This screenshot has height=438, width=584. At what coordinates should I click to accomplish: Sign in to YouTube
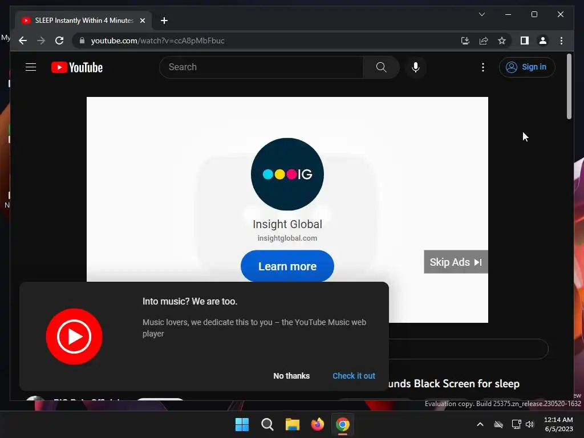pos(526,67)
